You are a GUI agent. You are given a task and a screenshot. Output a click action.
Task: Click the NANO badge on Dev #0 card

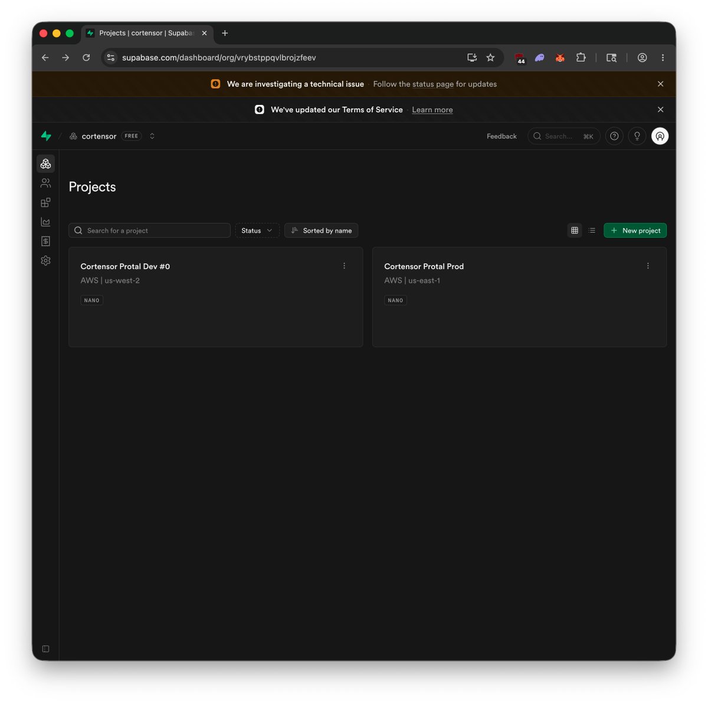click(92, 301)
